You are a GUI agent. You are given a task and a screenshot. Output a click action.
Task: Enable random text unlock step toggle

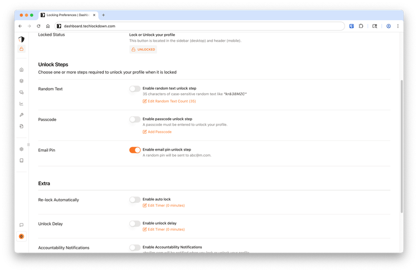click(x=135, y=89)
